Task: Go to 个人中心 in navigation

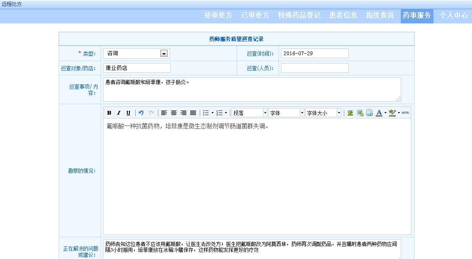Action: pos(454,15)
